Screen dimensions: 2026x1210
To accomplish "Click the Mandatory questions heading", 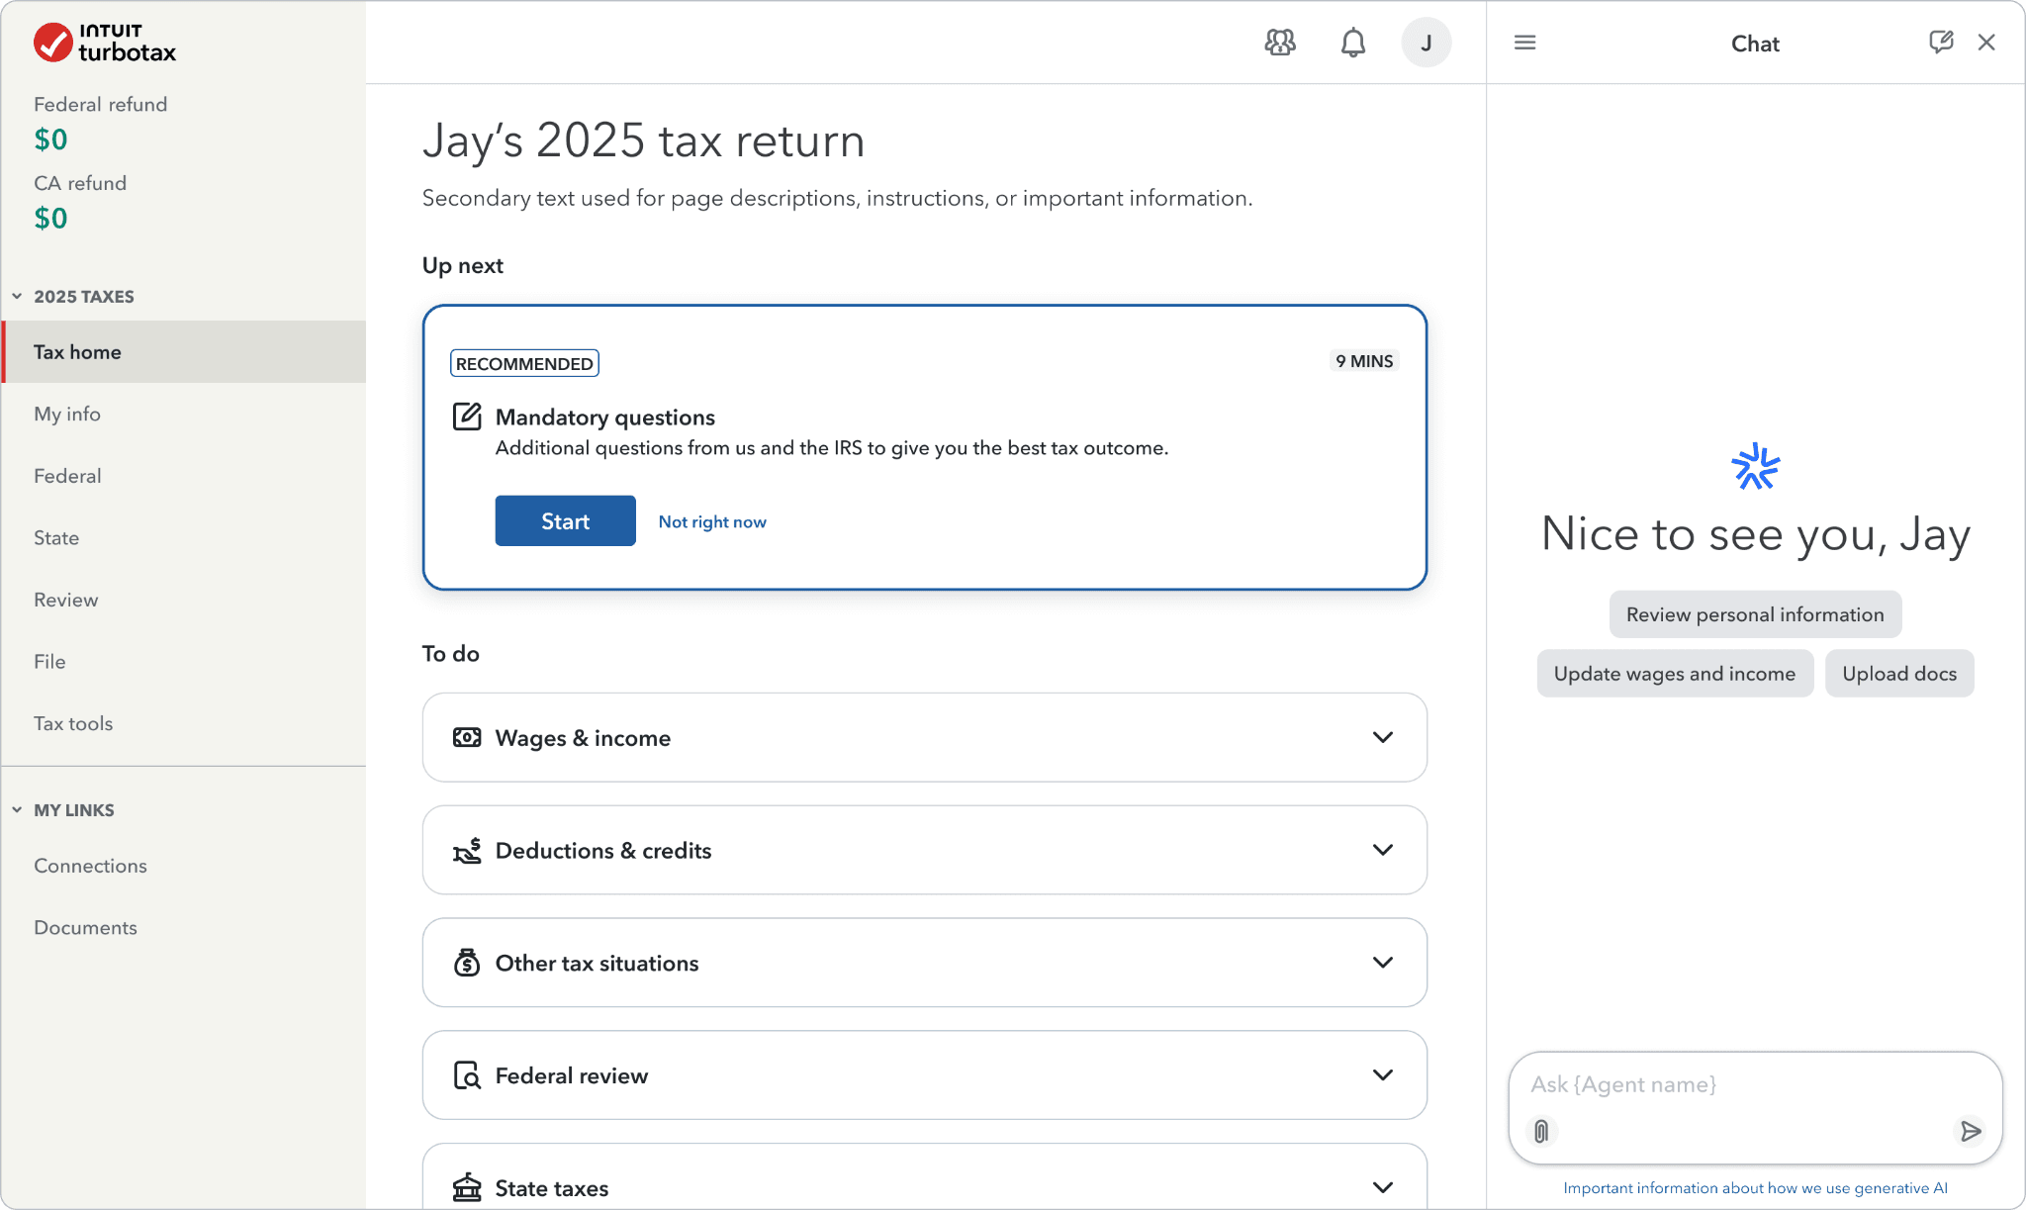I will click(605, 418).
